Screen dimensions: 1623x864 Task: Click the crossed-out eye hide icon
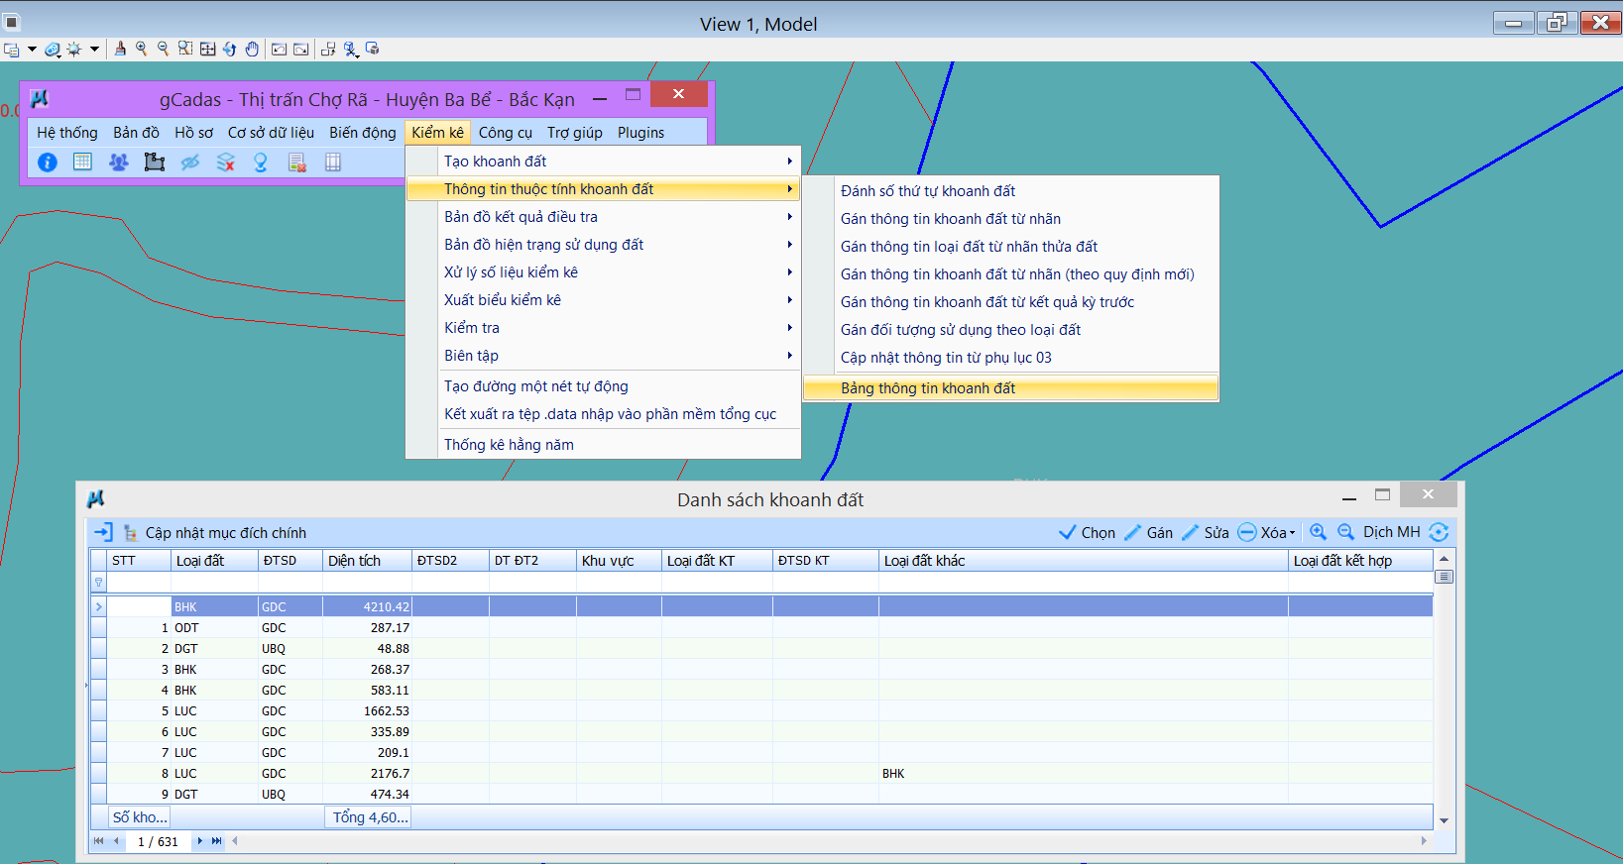tap(190, 162)
